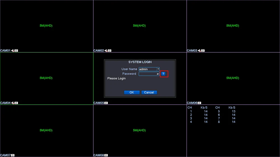Select the CAM04 channel label
This screenshot has width=280, height=157.
(5, 103)
